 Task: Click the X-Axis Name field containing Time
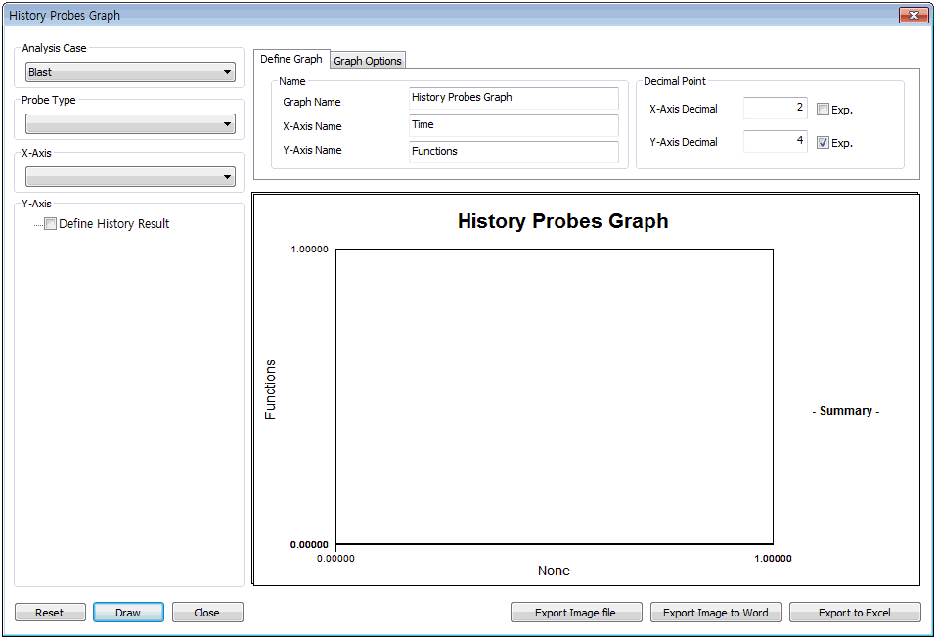tap(513, 125)
